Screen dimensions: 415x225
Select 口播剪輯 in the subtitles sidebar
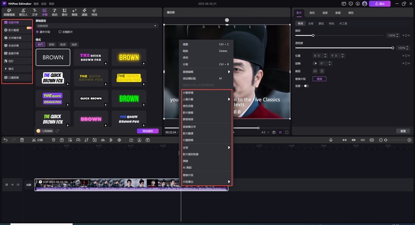17,78
